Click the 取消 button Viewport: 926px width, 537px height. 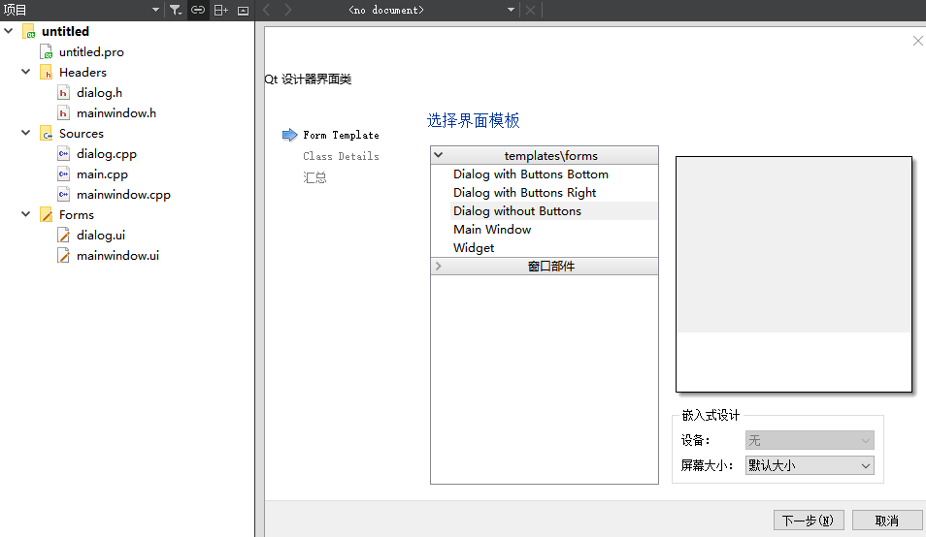pyautogui.click(x=886, y=521)
